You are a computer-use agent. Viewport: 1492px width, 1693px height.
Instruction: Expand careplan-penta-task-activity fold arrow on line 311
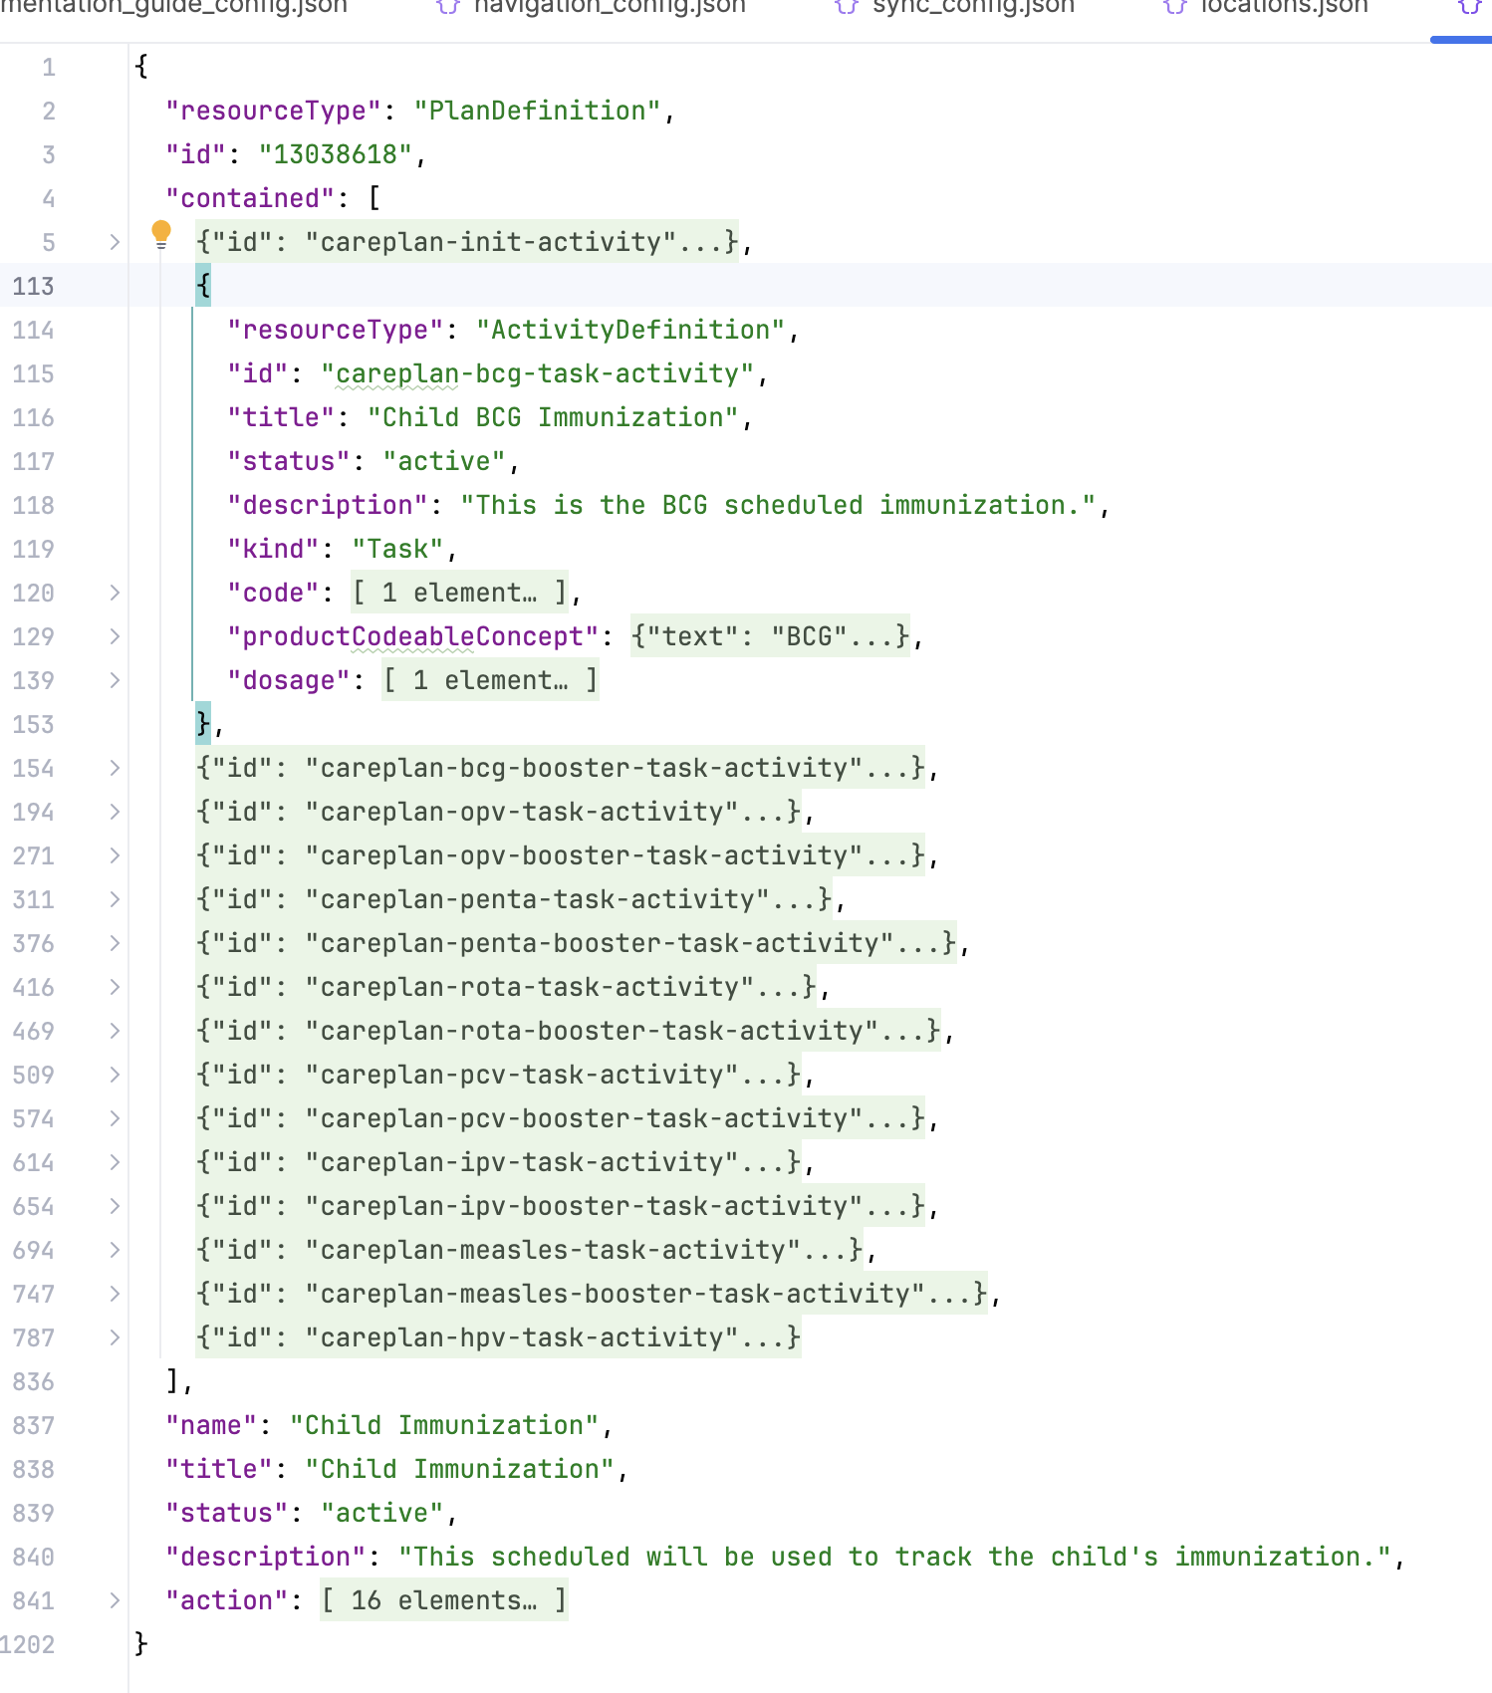[x=115, y=899]
